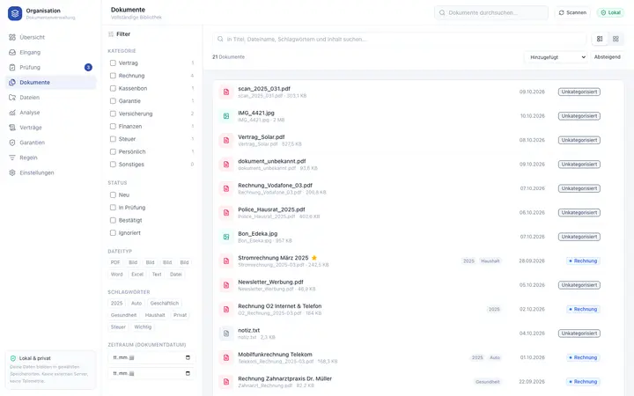Click PDF icon of Rechnung_Vodafone_03.pdf
The image size is (634, 396).
pyautogui.click(x=226, y=188)
